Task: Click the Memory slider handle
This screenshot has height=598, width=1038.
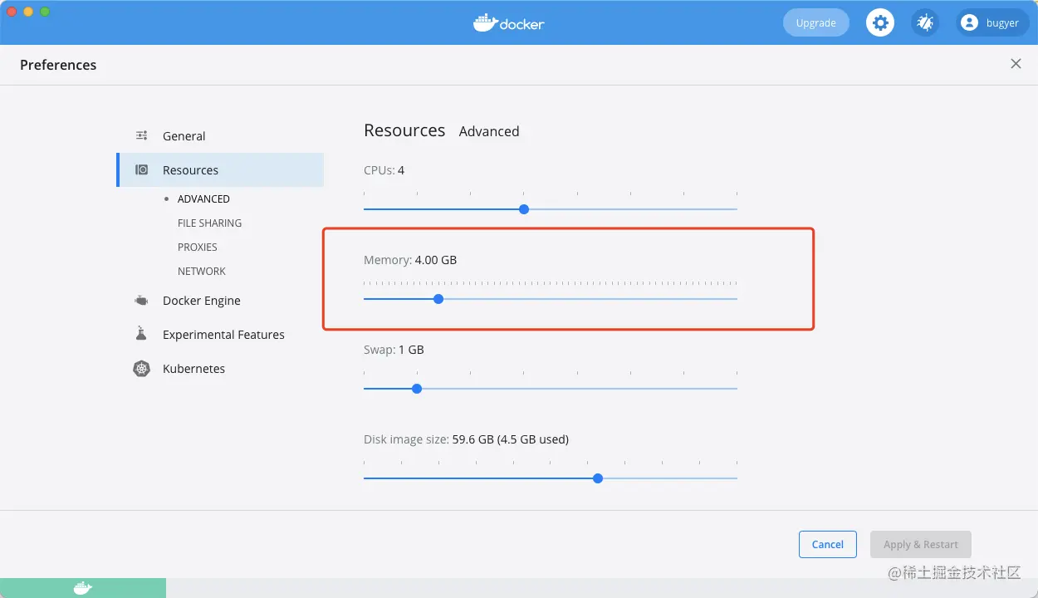Action: 438,299
